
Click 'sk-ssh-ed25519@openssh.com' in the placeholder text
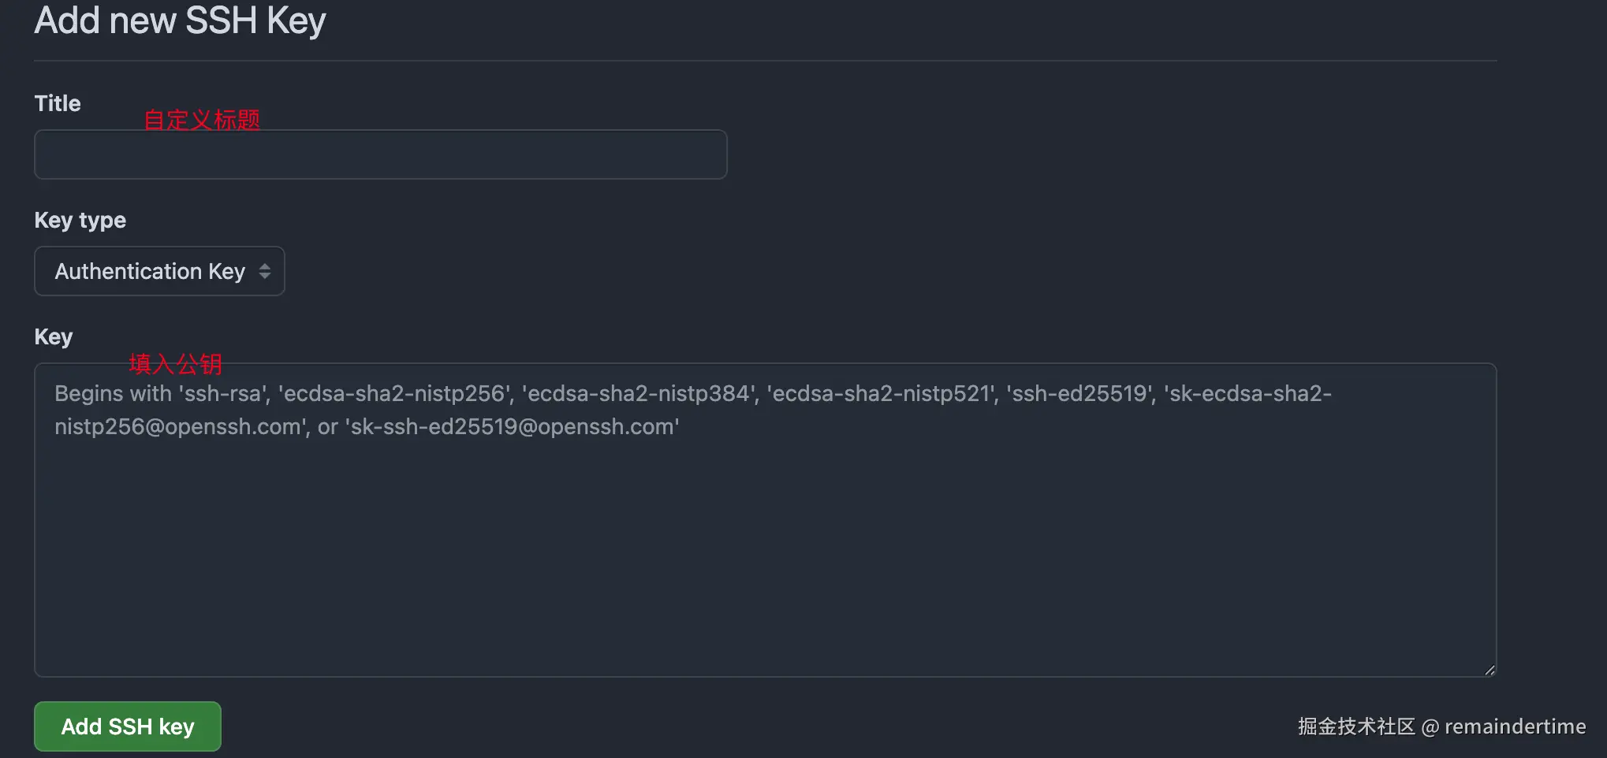513,427
